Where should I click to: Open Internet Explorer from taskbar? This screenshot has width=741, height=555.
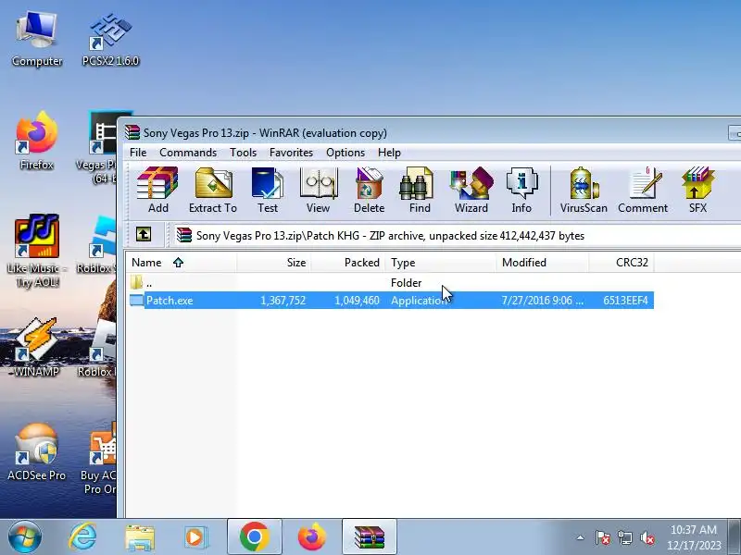83,536
